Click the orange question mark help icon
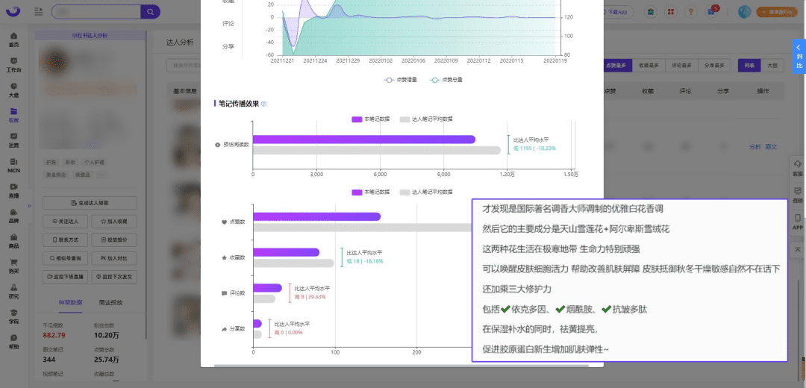Image resolution: width=806 pixels, height=388 pixels. (690, 12)
